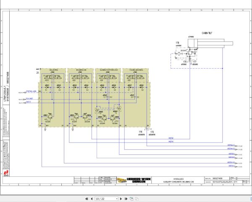Click the directional valve symbol under INCLINING CAB

pyautogui.click(x=80, y=77)
